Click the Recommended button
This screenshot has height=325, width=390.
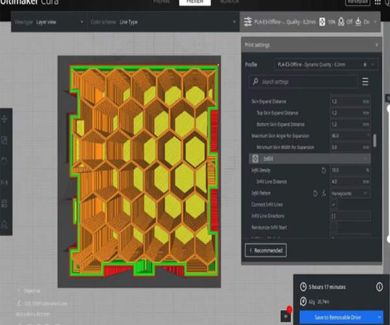tap(266, 250)
